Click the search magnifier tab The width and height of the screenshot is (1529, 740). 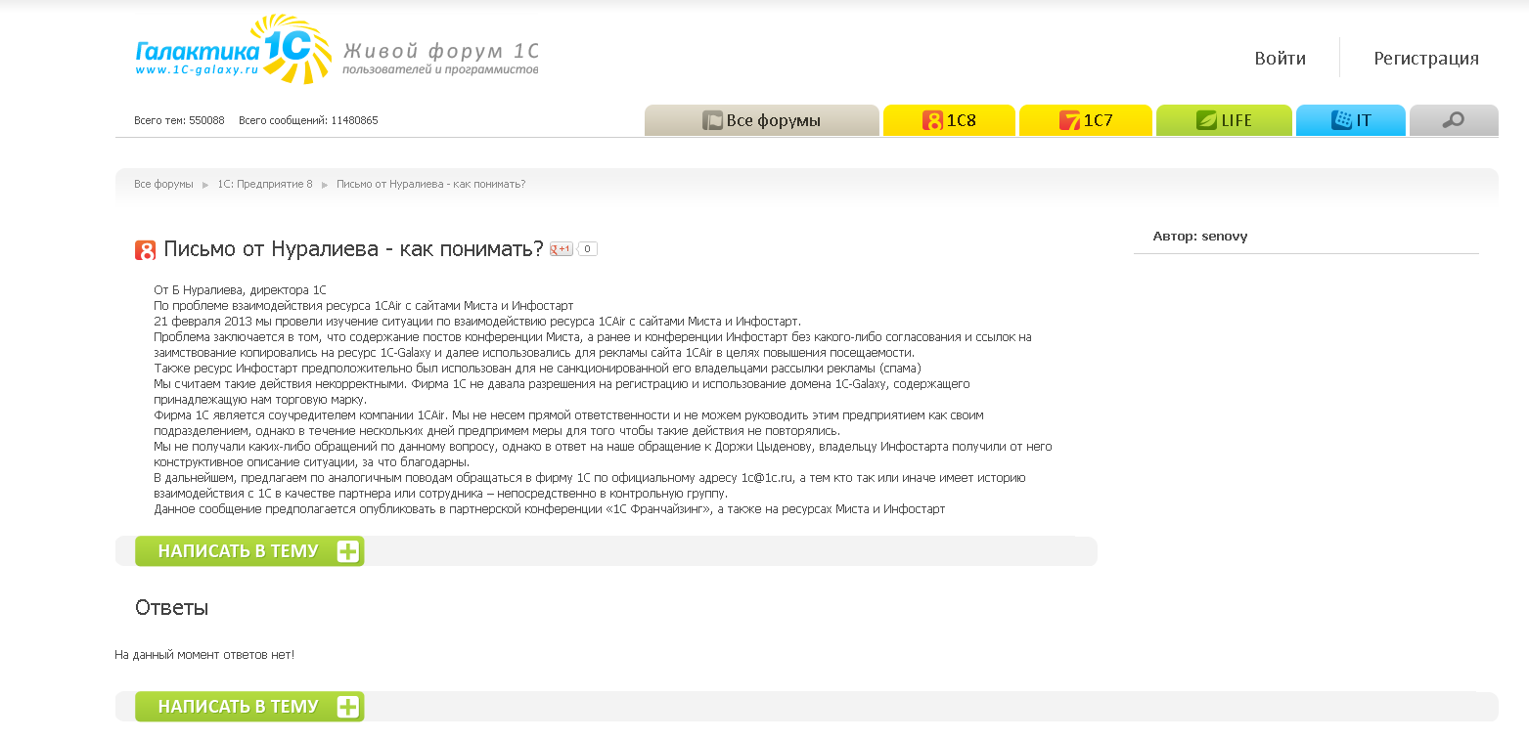click(1454, 120)
